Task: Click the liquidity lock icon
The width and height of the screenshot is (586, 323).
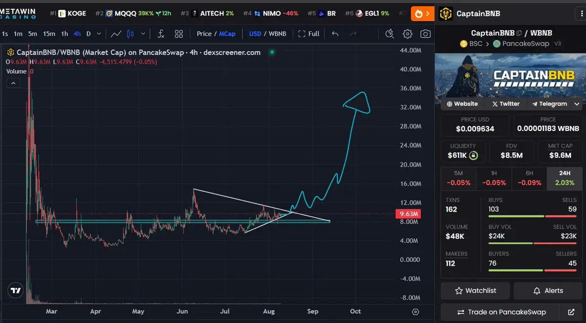Action: [473, 155]
